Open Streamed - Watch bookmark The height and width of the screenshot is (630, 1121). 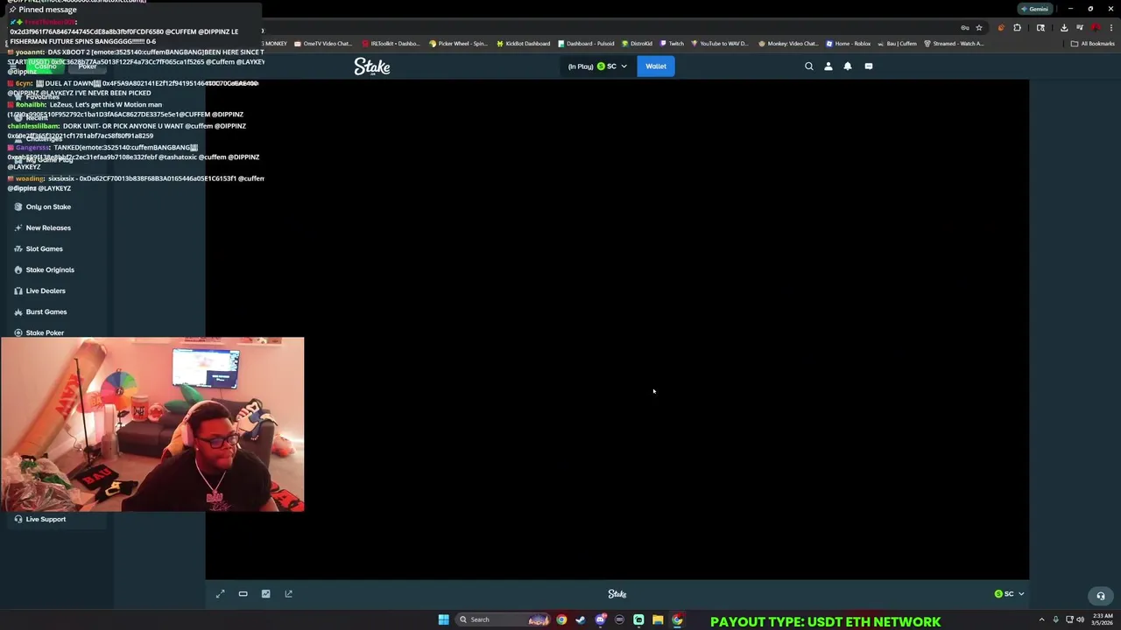coord(954,44)
